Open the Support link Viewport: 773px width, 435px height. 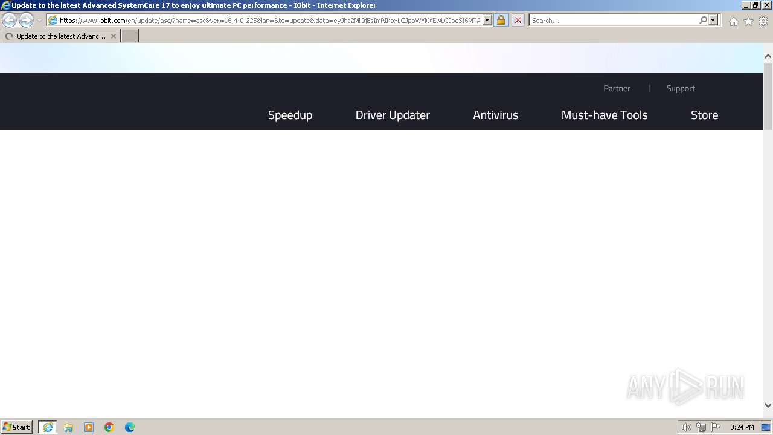681,88
